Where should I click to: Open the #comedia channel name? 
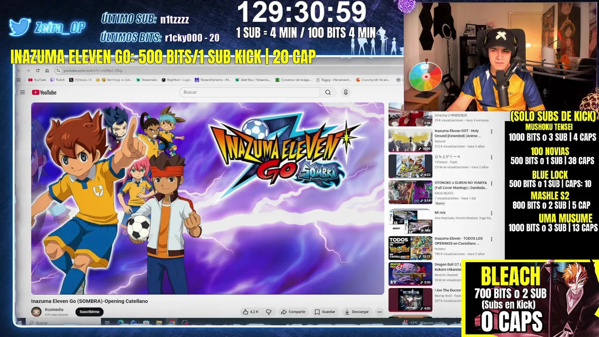click(54, 310)
